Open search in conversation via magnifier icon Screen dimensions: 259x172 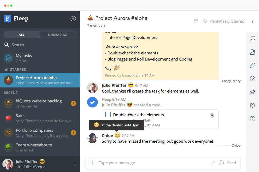point(252,39)
